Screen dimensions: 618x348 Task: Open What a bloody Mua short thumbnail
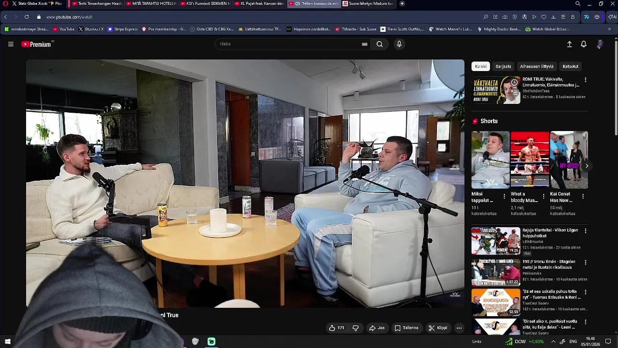(x=530, y=159)
